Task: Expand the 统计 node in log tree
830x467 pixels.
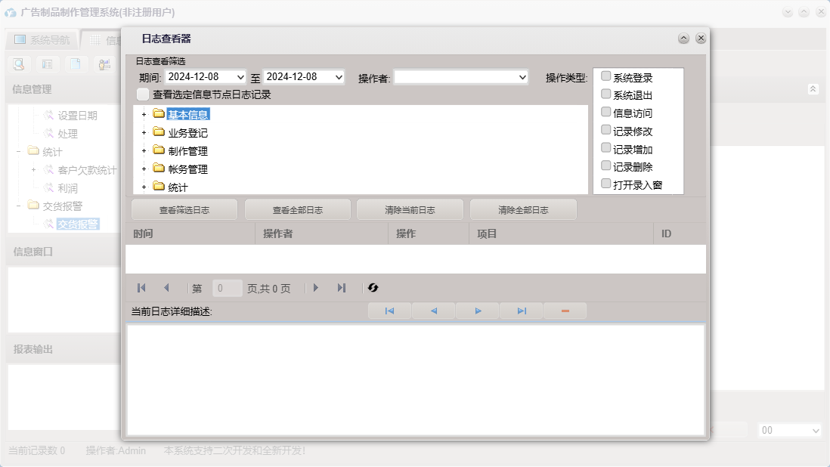Action: tap(144, 187)
